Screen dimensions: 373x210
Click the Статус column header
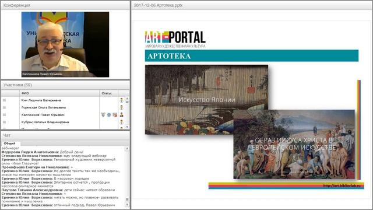(x=109, y=93)
